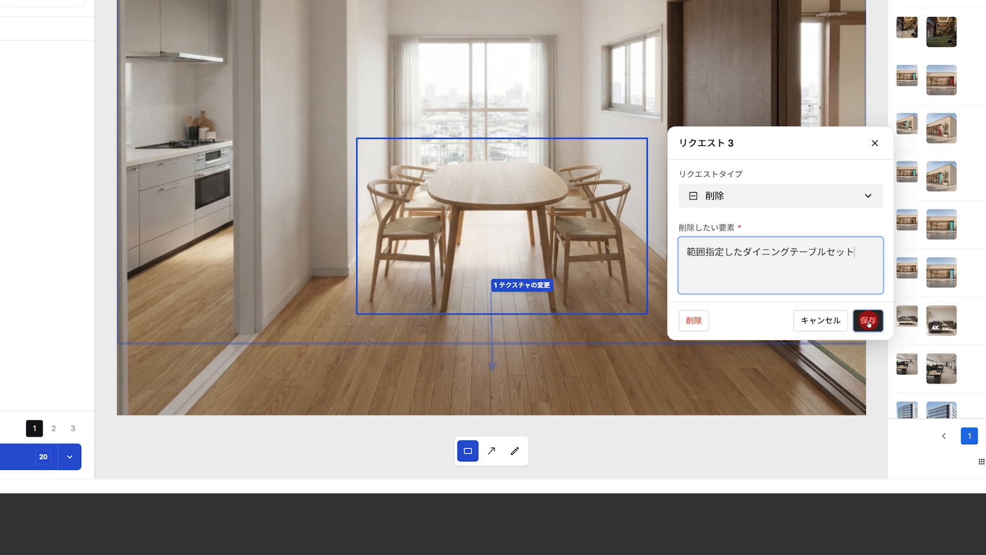Screen dimensions: 986x555
Task: Select page 1 in the left pagination
Action: [35, 429]
